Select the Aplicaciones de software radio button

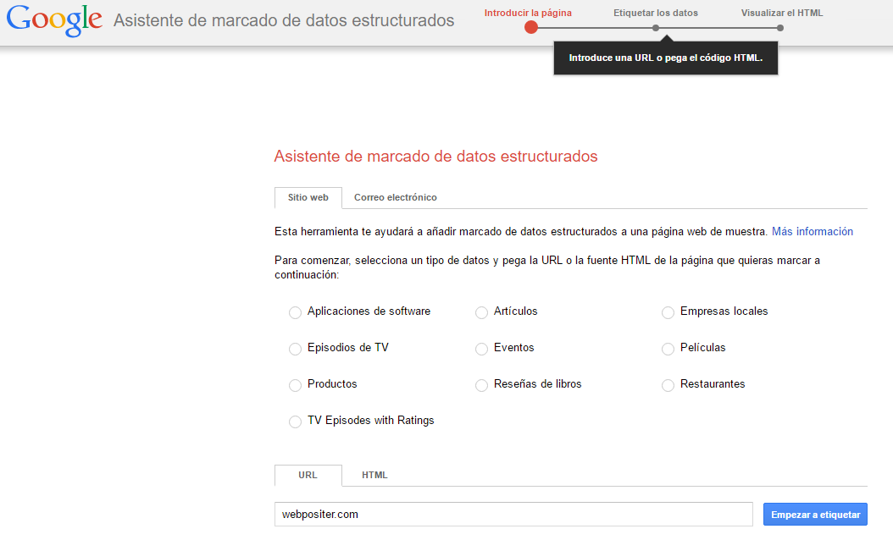[295, 312]
